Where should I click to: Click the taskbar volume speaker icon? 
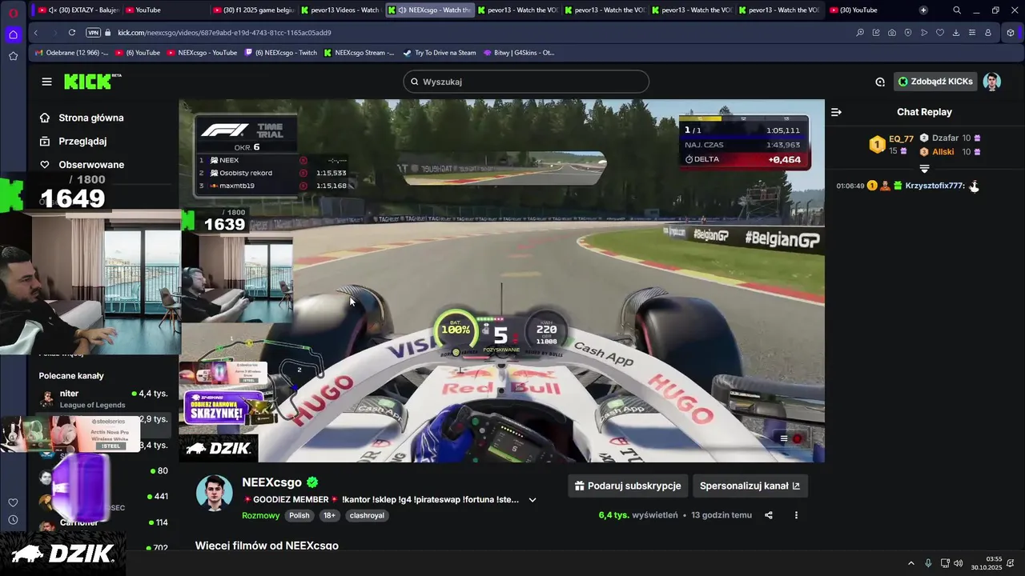coord(959,563)
